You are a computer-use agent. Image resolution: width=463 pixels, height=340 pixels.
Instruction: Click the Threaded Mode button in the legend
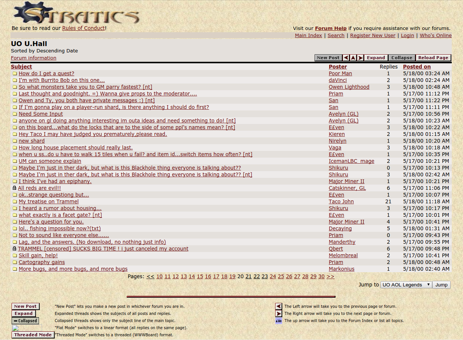[33, 335]
